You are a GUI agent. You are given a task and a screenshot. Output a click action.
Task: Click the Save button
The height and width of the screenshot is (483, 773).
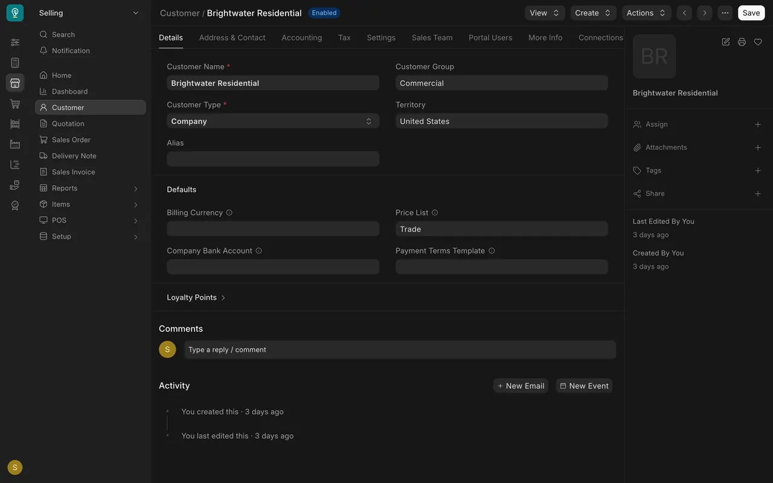point(751,13)
